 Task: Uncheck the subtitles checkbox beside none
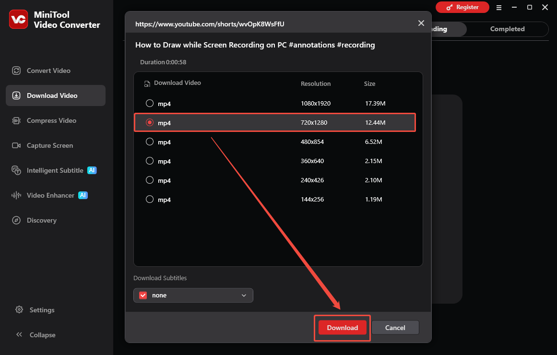tap(143, 296)
